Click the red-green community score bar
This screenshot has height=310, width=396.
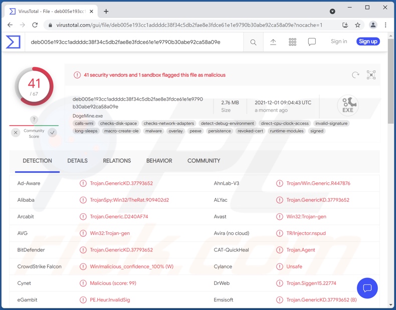(34, 125)
